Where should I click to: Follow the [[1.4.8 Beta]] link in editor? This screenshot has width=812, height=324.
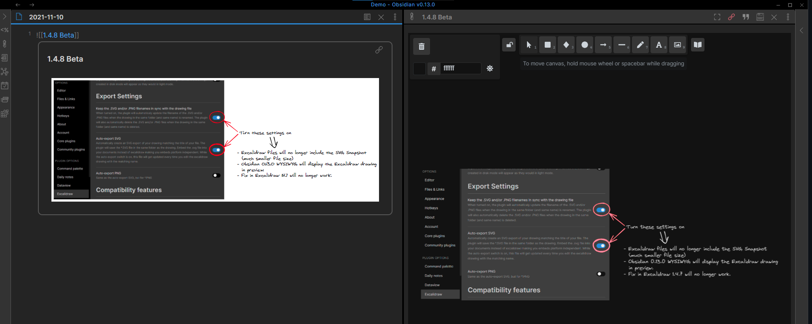coord(58,35)
